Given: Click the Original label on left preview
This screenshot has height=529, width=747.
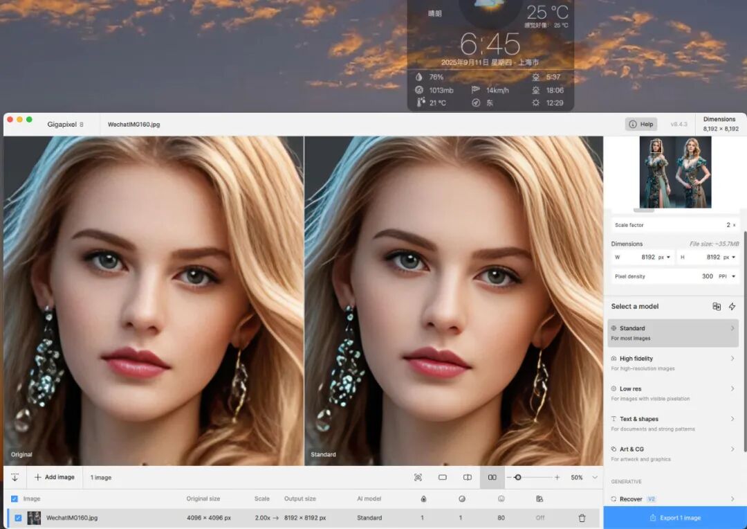Looking at the screenshot, I should tap(21, 455).
